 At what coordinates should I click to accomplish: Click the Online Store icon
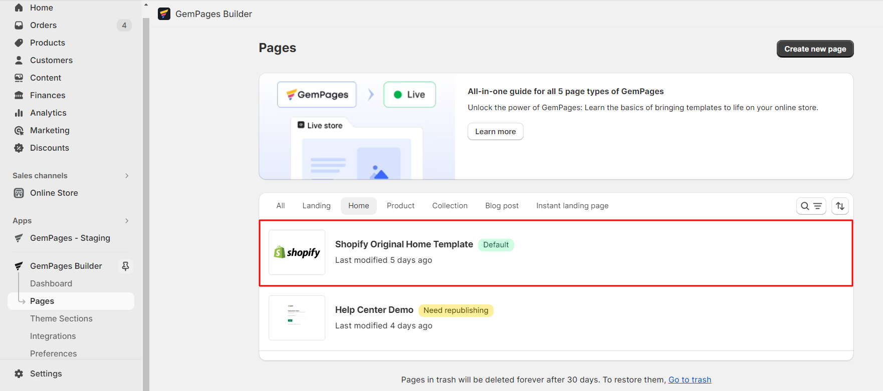(19, 193)
